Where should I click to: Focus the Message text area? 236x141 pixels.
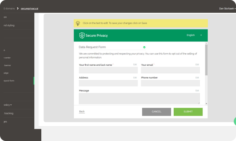(x=139, y=99)
